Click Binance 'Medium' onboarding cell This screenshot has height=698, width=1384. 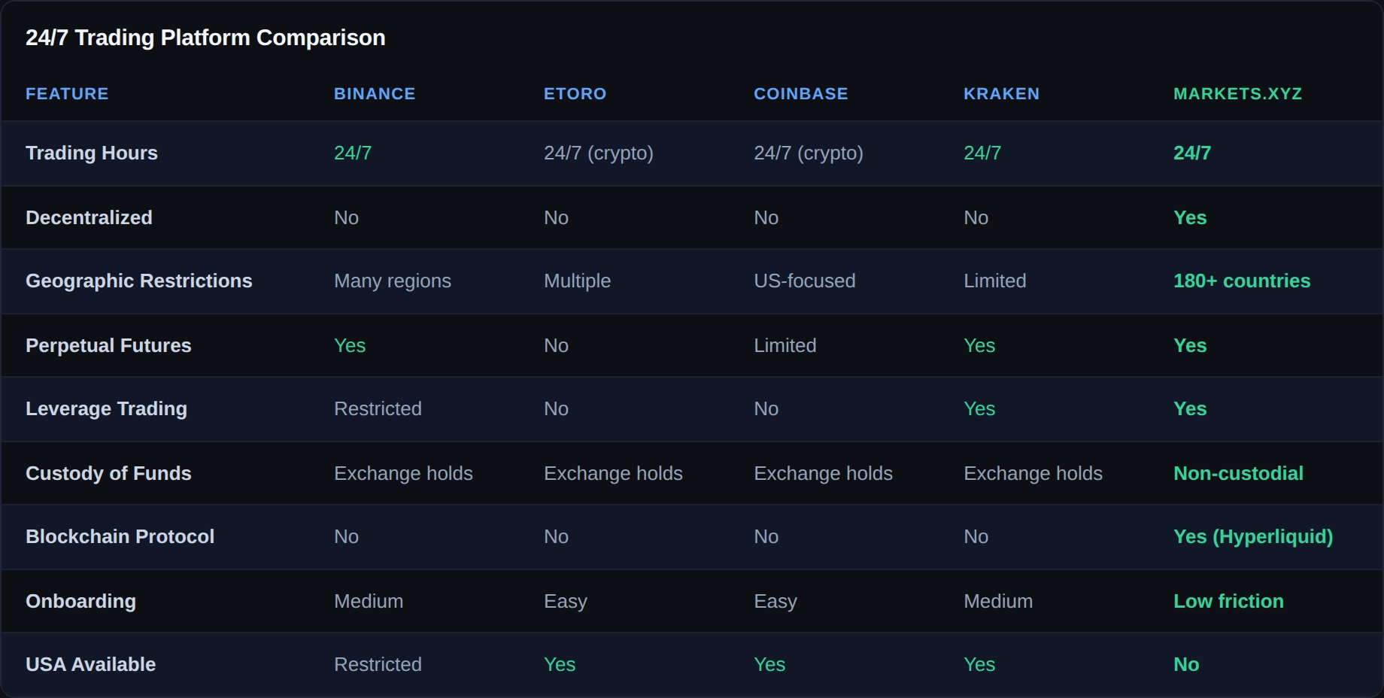coord(369,601)
